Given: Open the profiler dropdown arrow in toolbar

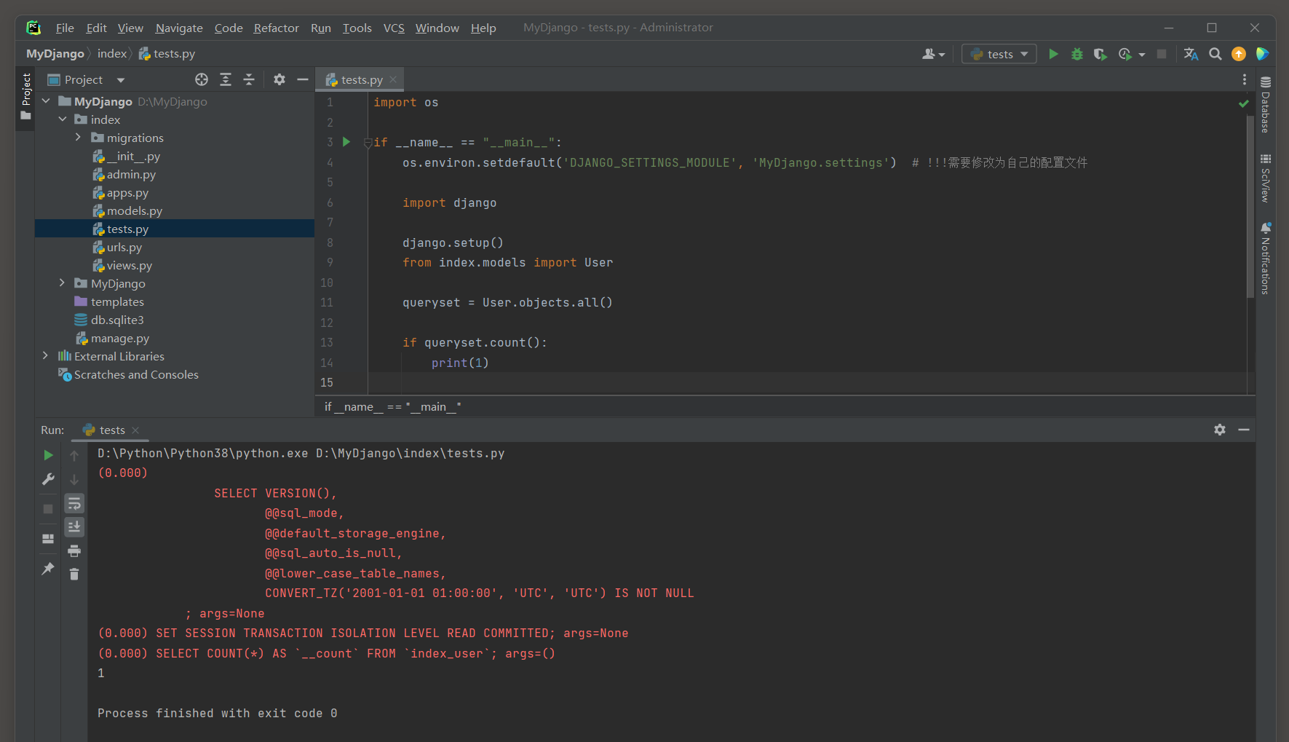Looking at the screenshot, I should (x=1142, y=55).
